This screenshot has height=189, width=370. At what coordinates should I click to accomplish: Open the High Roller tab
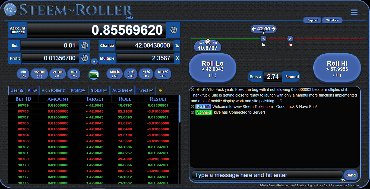point(54,90)
